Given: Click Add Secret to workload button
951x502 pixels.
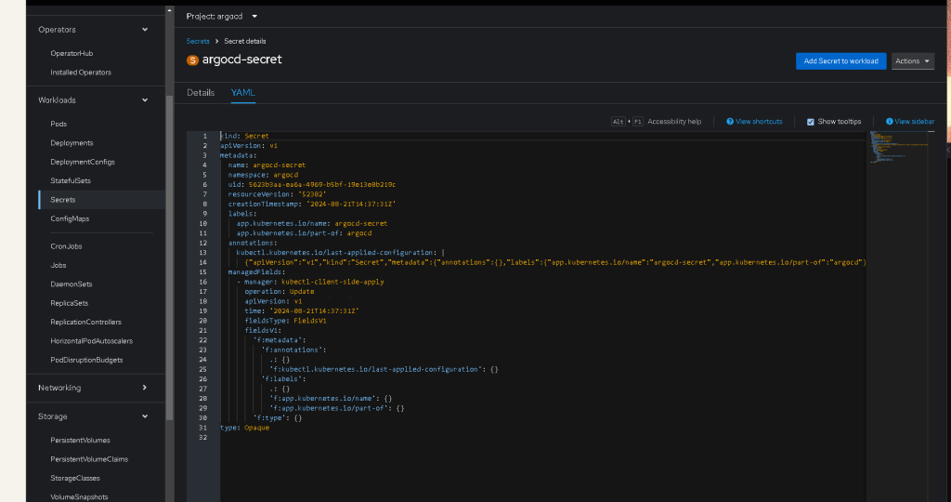Looking at the screenshot, I should coord(840,61).
